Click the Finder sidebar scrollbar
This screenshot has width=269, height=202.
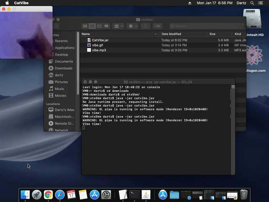[x=78, y=64]
